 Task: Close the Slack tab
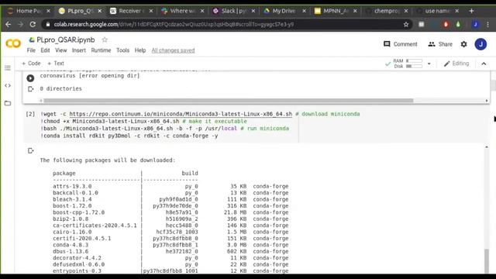coord(253,11)
